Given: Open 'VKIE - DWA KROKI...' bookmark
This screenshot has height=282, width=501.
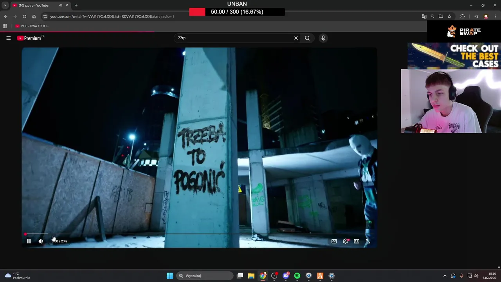Looking at the screenshot, I should (32, 26).
